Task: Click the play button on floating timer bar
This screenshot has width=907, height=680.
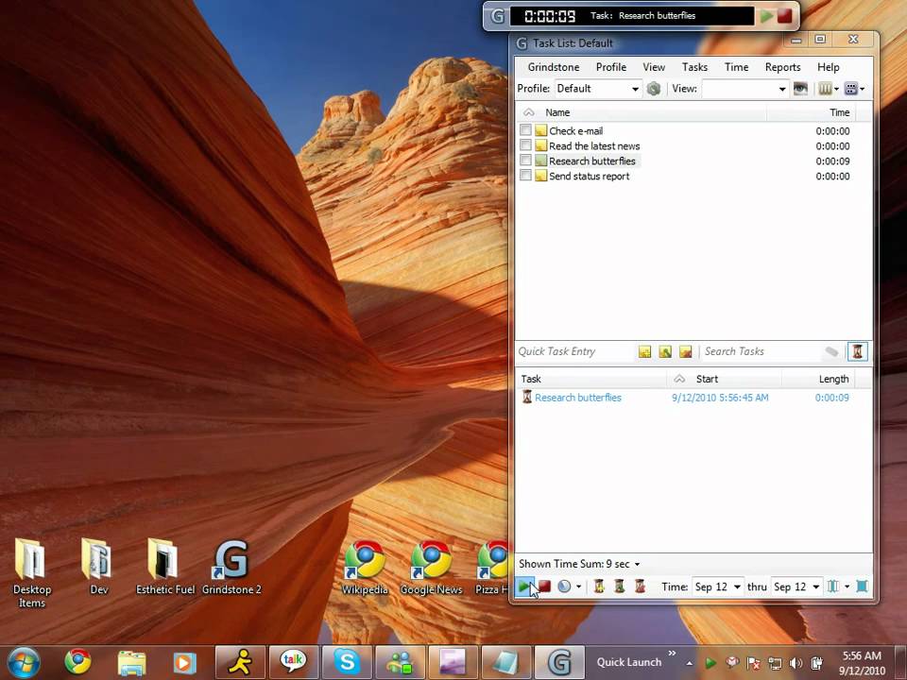Action: click(767, 16)
